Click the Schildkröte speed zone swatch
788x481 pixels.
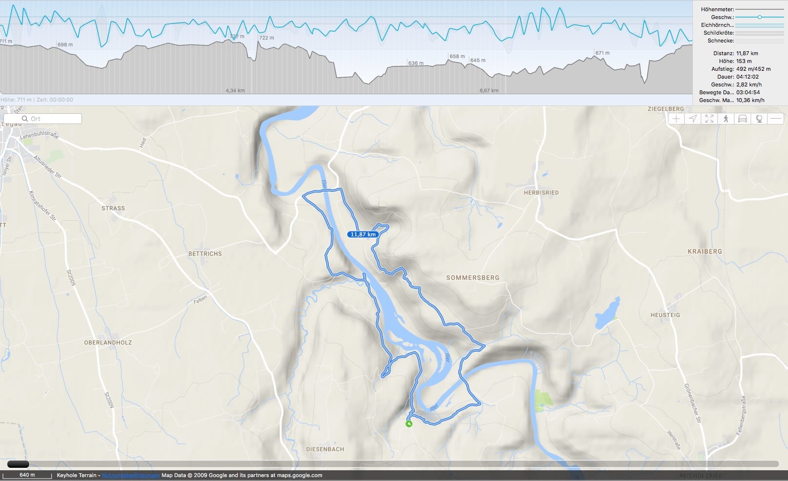point(759,33)
